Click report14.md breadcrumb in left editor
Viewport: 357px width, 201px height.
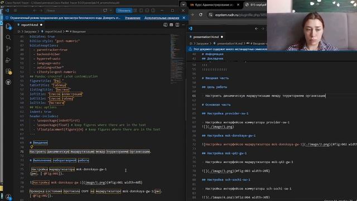click(x=54, y=32)
